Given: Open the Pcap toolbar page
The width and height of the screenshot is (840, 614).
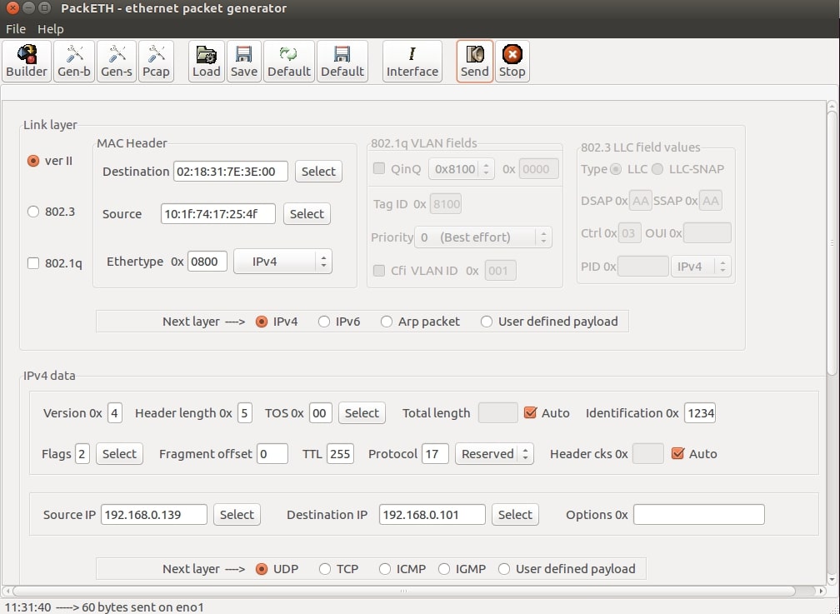Looking at the screenshot, I should (156, 61).
